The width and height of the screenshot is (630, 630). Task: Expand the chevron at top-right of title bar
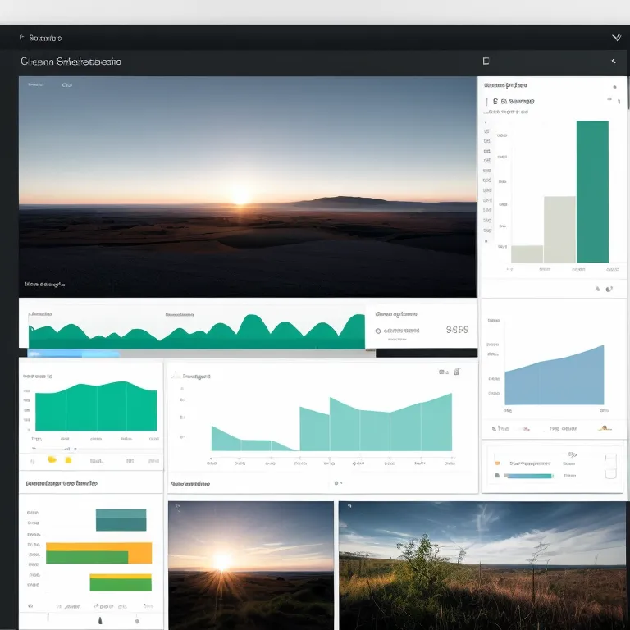pos(617,37)
